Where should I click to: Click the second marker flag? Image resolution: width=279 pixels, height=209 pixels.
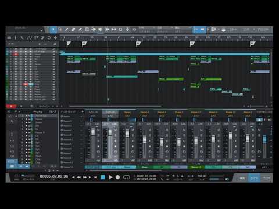pyautogui.click(x=84, y=44)
